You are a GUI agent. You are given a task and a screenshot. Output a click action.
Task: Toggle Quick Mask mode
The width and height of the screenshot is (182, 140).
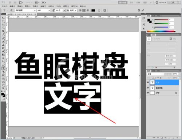point(3,99)
